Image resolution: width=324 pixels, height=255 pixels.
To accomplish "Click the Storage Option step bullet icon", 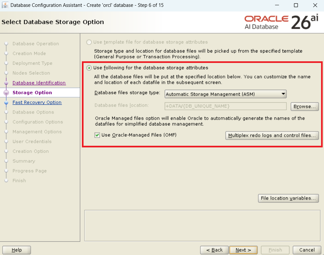I will pos(6,93).
